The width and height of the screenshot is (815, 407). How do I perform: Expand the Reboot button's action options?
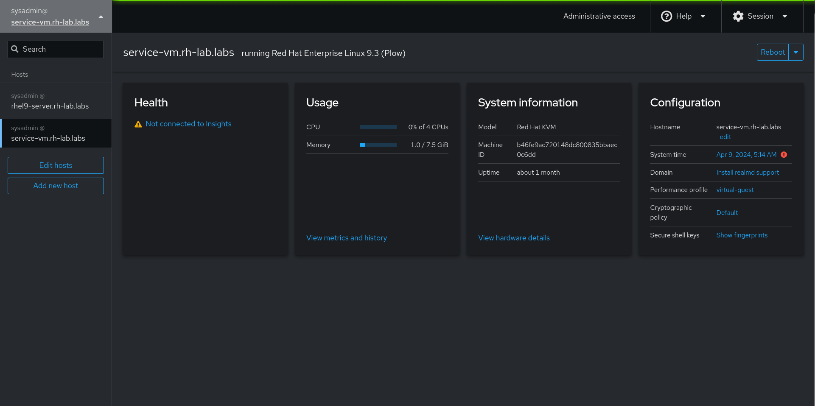click(796, 52)
